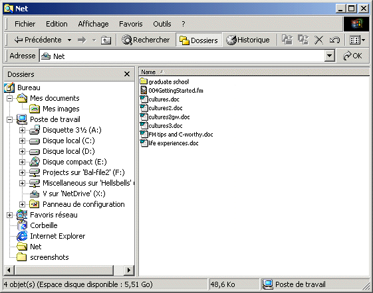Open the Views dropdown button
The height and width of the screenshot is (293, 373).
point(357,40)
